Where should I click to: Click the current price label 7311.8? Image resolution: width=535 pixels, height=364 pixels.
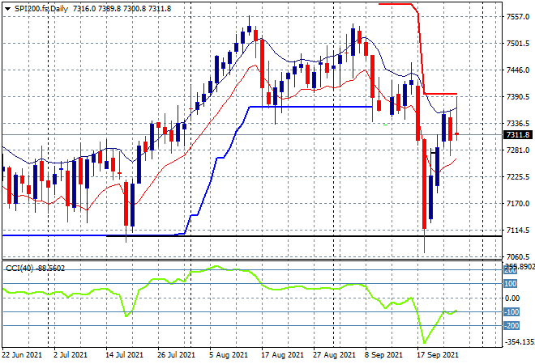(518, 135)
